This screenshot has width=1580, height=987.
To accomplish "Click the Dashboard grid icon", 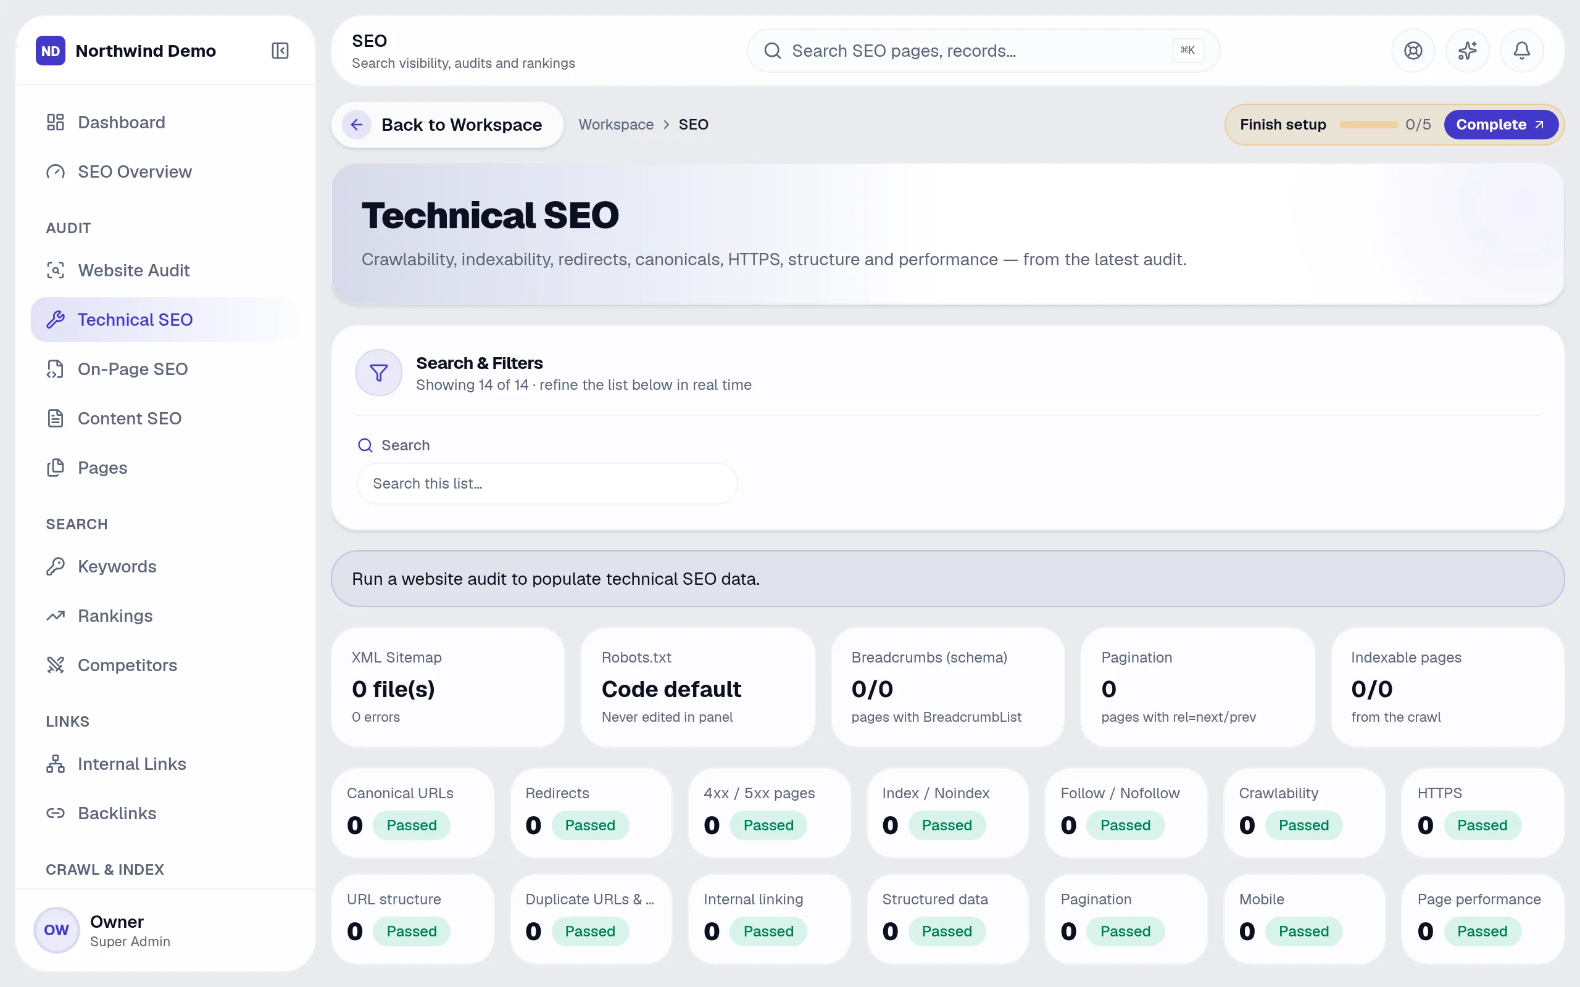I will [x=56, y=122].
